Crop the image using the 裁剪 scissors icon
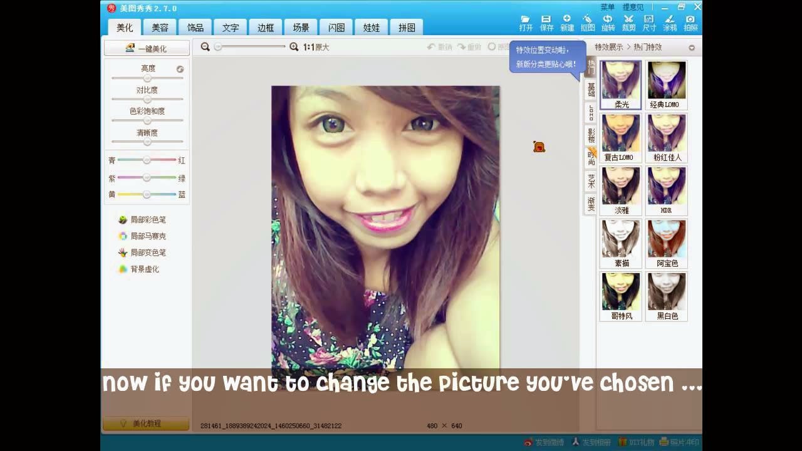802x451 pixels. pyautogui.click(x=627, y=23)
